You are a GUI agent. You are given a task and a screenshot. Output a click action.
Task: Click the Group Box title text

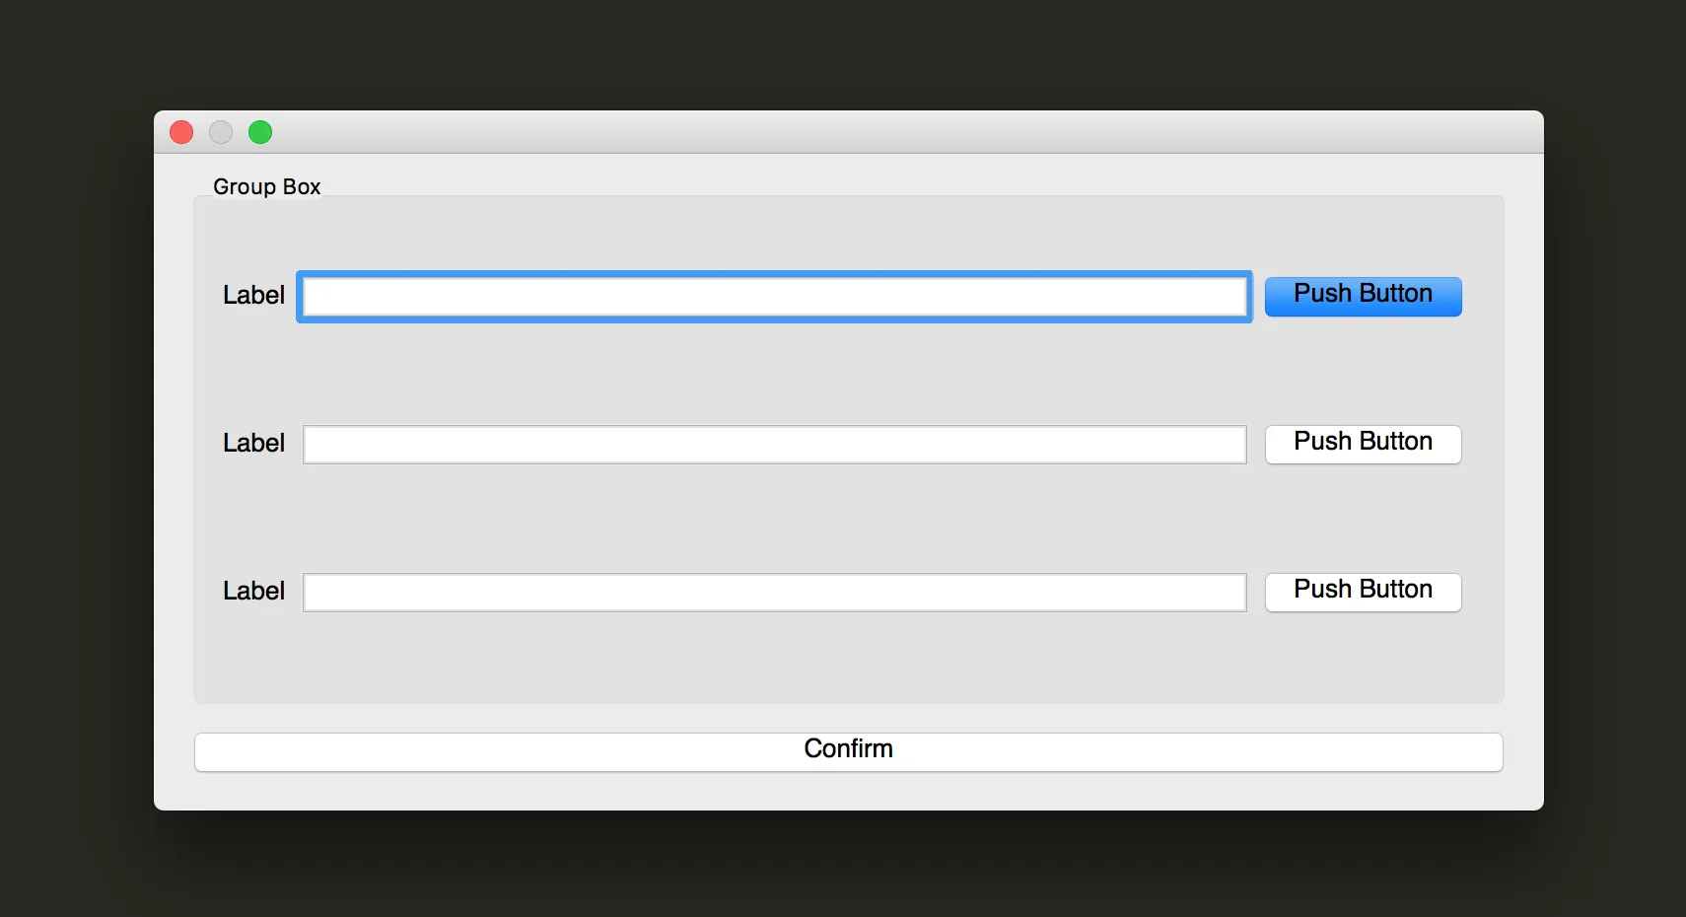tap(266, 186)
